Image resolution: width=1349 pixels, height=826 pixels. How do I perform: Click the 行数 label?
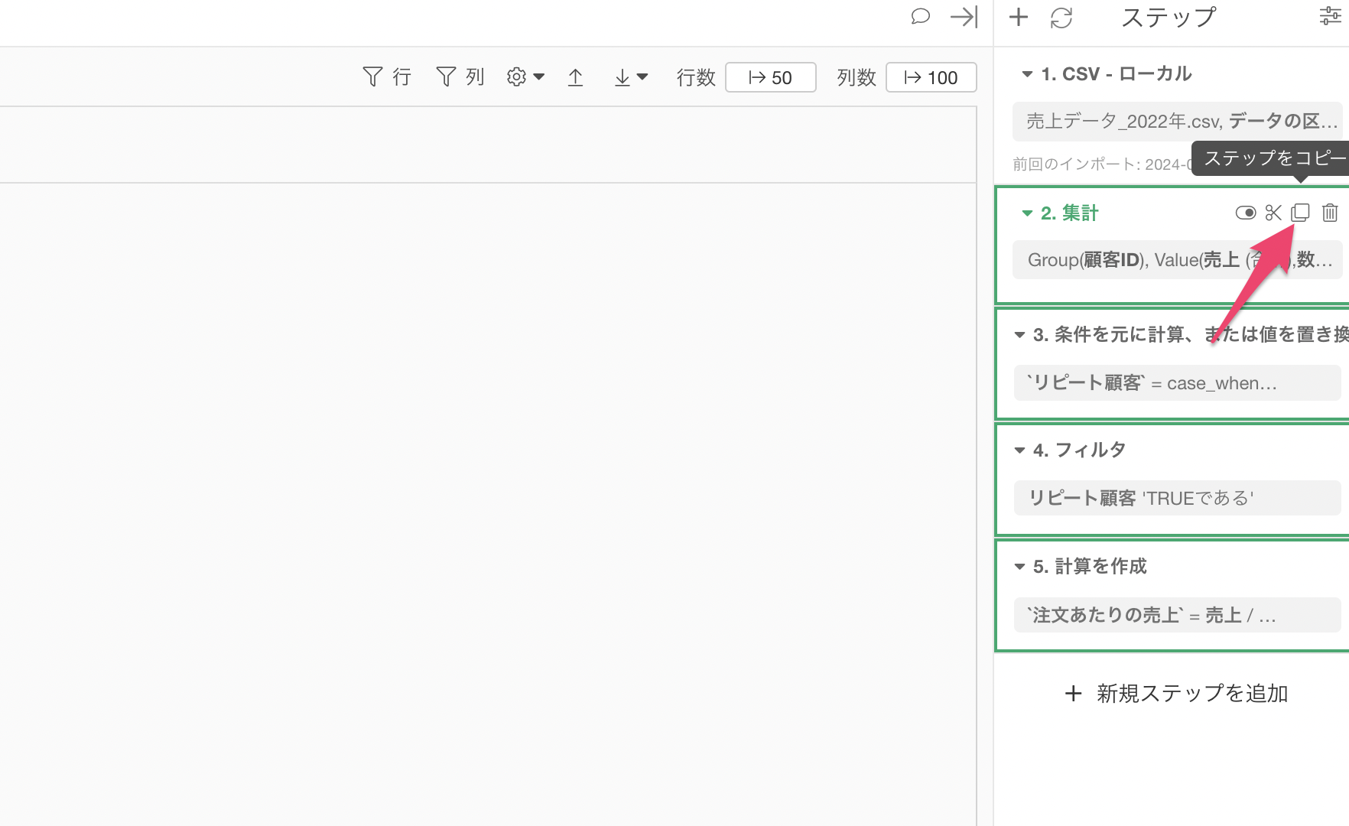696,77
